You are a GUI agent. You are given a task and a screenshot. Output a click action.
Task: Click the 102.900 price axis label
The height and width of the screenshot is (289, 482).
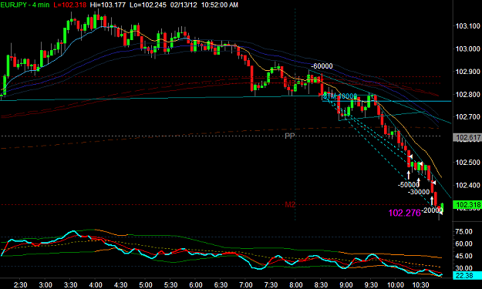[467, 72]
